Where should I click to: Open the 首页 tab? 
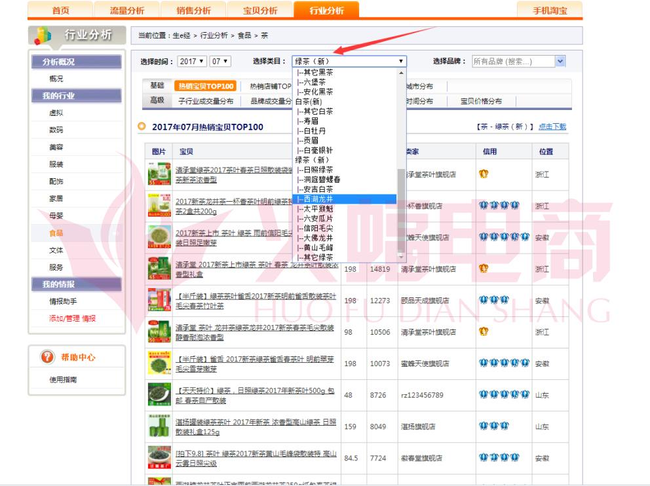(x=60, y=10)
